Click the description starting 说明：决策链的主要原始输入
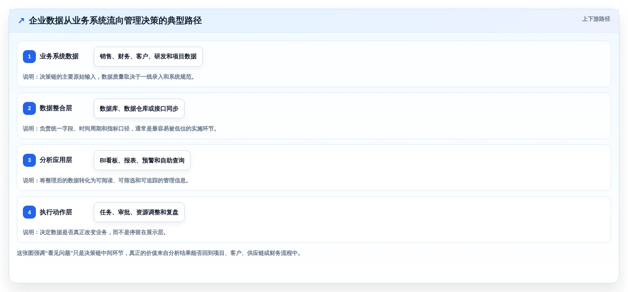 [110, 77]
